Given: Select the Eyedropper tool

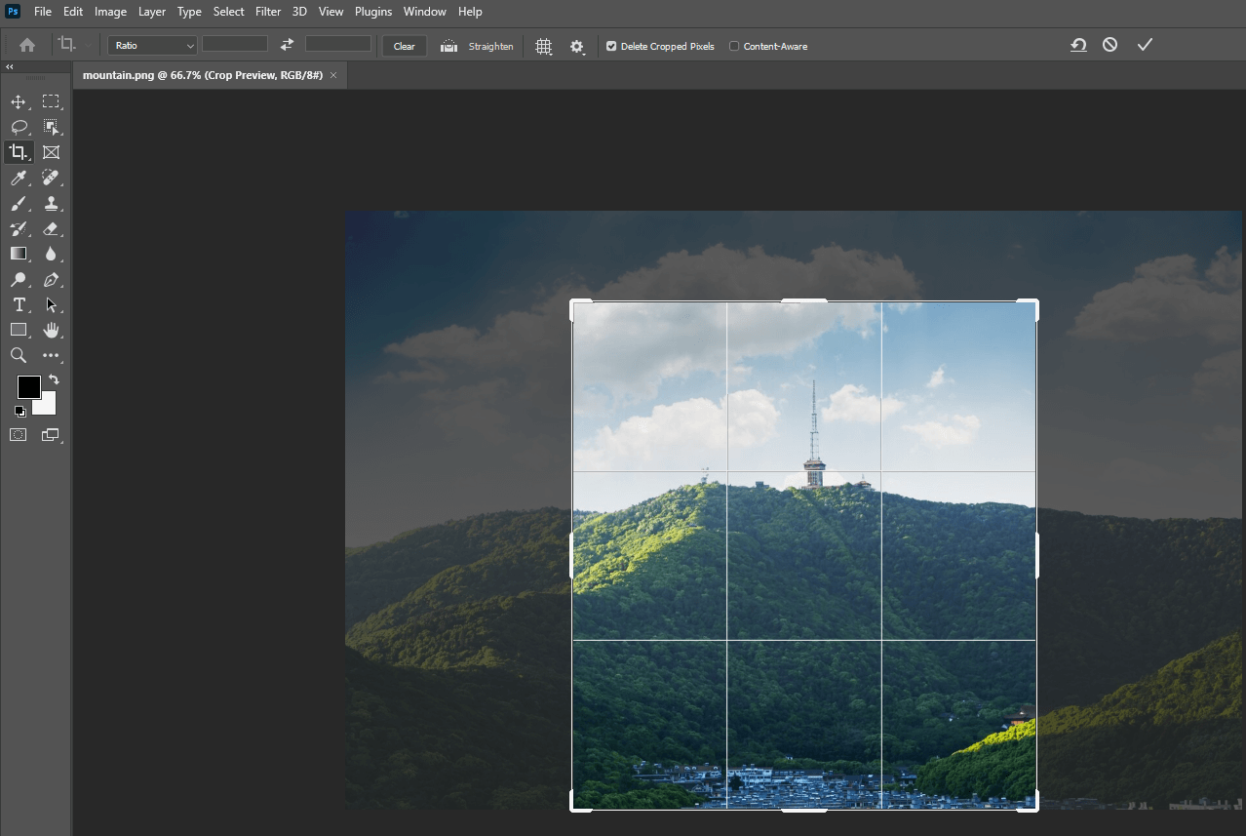Looking at the screenshot, I should tap(19, 178).
